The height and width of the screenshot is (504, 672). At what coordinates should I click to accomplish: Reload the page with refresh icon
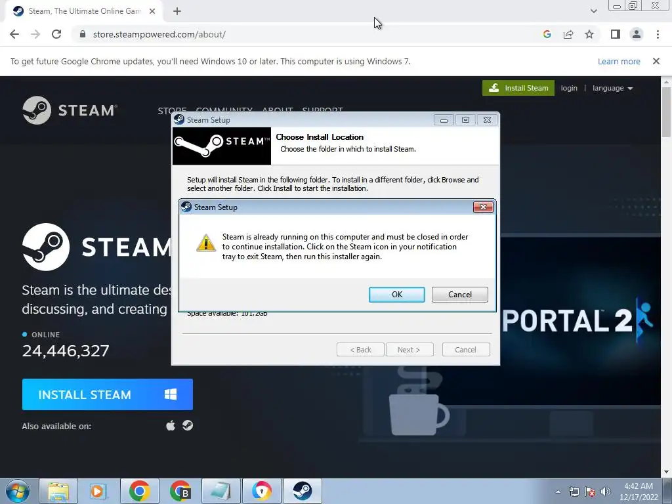point(56,34)
